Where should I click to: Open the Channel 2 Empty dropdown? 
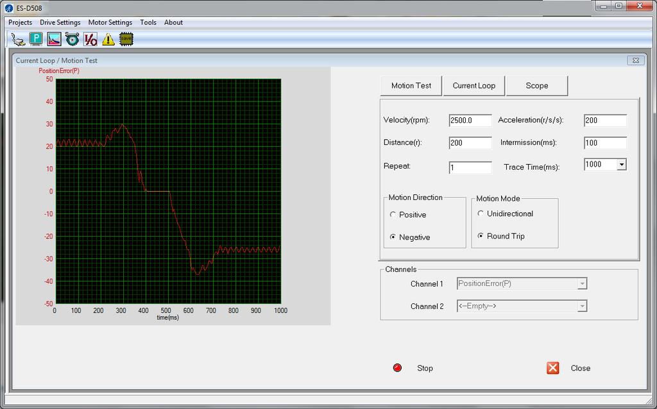582,306
